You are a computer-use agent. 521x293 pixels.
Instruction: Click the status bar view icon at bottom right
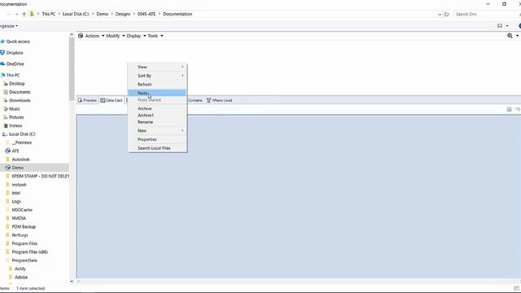516,288
